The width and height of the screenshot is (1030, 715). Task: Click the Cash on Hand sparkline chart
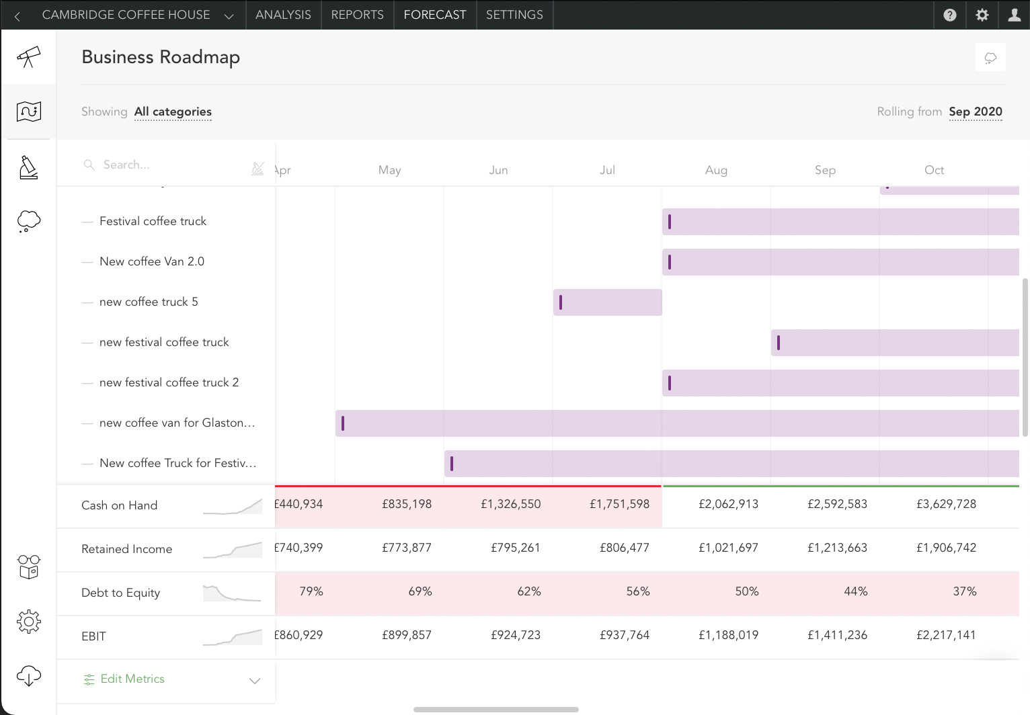point(233,506)
